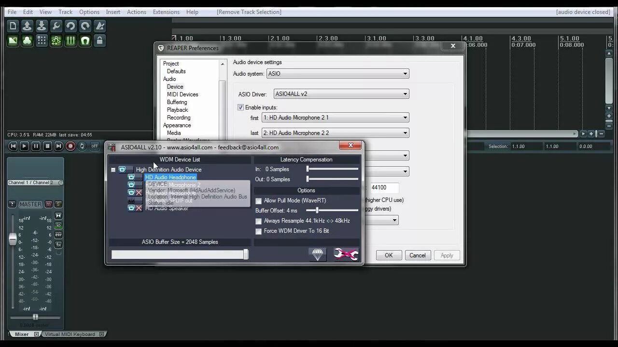
Task: Uncheck the Enable inputs checkbox
Action: click(x=240, y=107)
